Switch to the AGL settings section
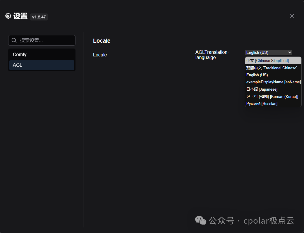 (x=18, y=65)
